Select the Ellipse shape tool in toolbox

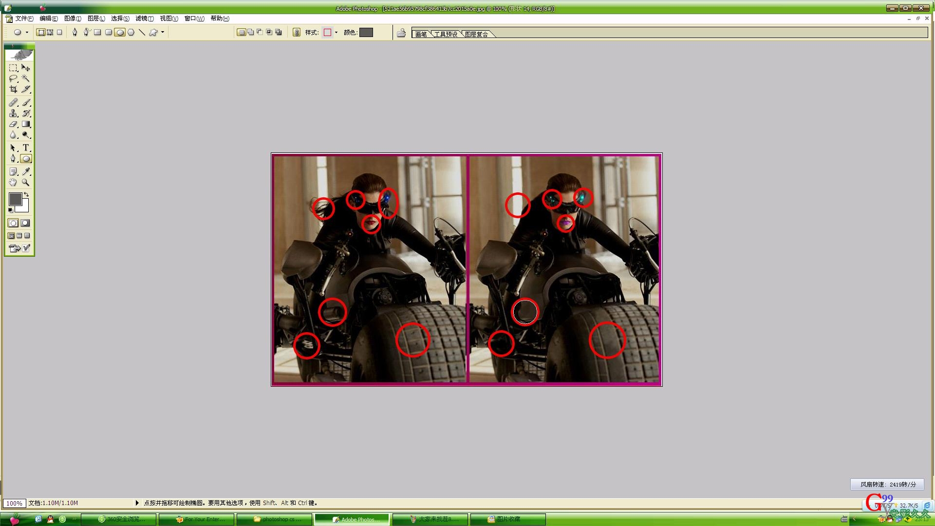[26, 158]
